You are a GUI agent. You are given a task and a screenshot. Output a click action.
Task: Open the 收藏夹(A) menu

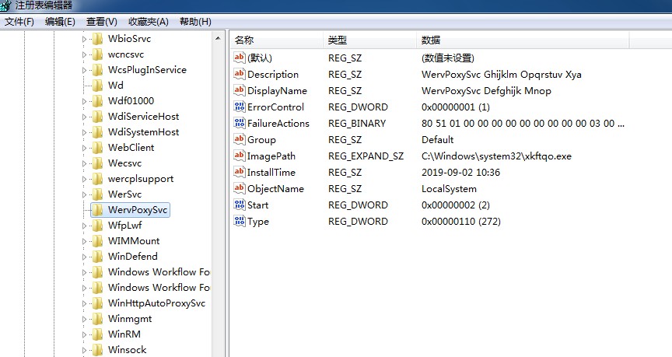[x=148, y=22]
